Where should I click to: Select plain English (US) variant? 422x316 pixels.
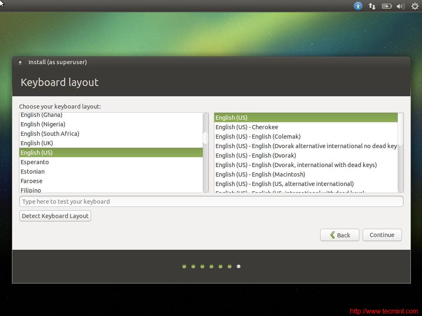point(306,117)
